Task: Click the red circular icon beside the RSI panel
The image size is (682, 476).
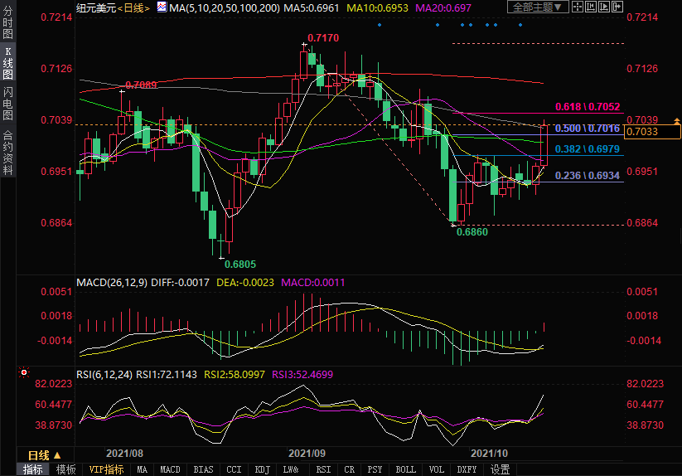Action: coord(24,374)
